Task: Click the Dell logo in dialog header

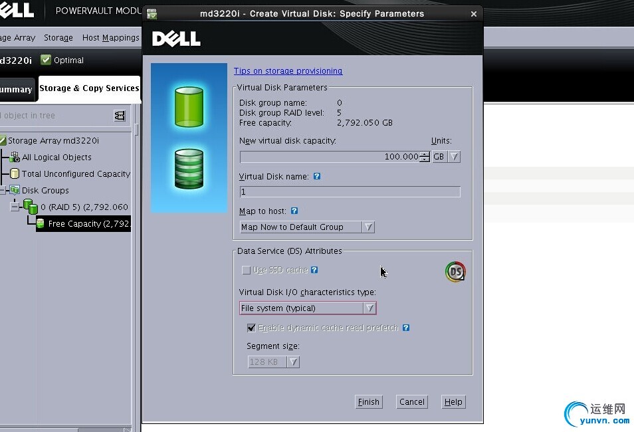Action: (176, 39)
